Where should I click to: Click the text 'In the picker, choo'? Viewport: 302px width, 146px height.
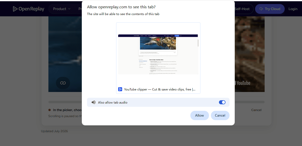click(67, 110)
